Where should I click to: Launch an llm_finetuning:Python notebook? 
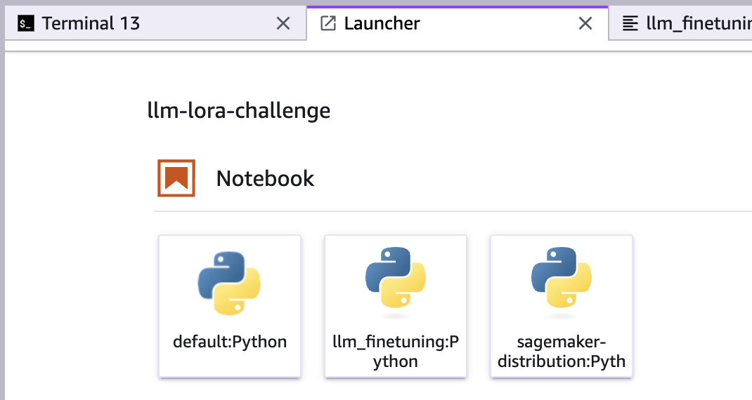[x=396, y=306]
